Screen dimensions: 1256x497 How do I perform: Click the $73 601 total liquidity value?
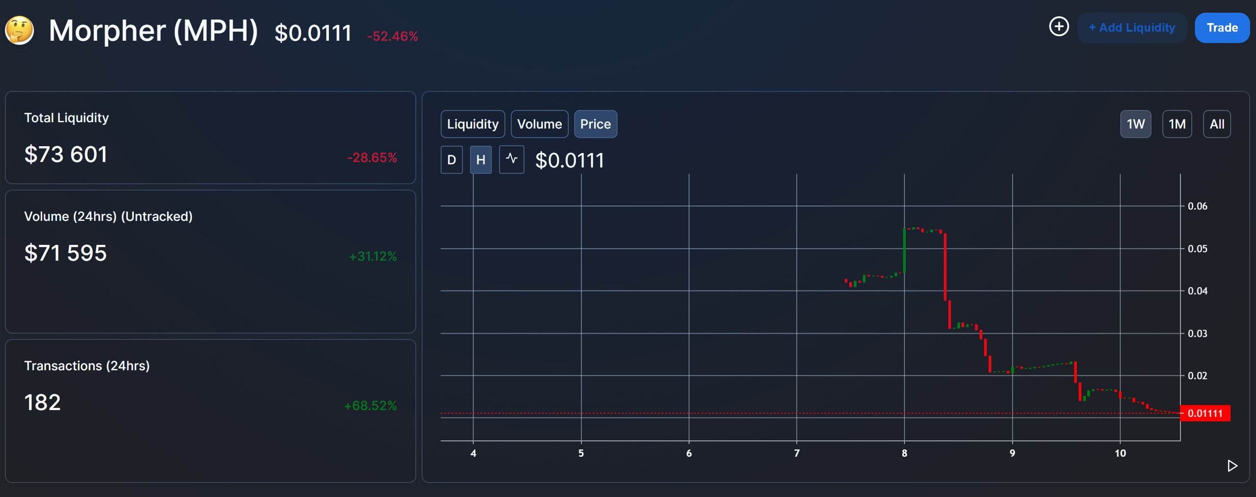pos(66,155)
